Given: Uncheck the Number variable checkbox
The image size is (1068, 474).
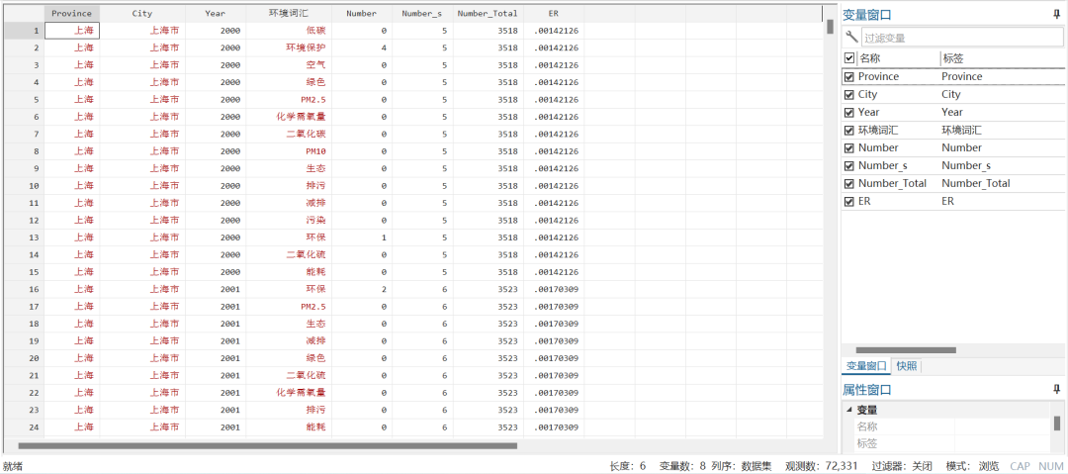Looking at the screenshot, I should click(x=848, y=147).
